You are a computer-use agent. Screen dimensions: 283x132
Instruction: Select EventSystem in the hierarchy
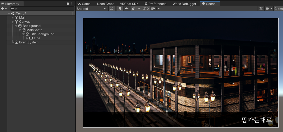29,42
